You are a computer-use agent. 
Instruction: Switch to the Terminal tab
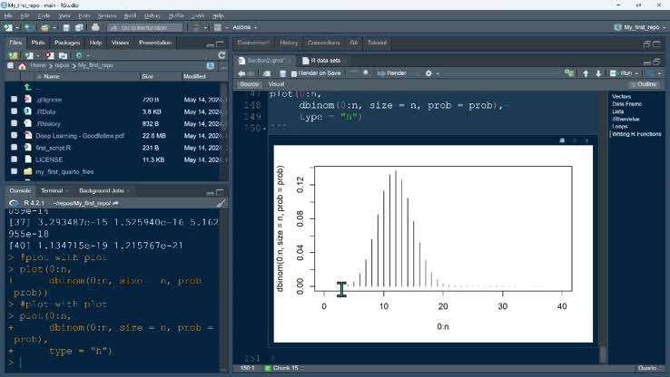tap(52, 190)
